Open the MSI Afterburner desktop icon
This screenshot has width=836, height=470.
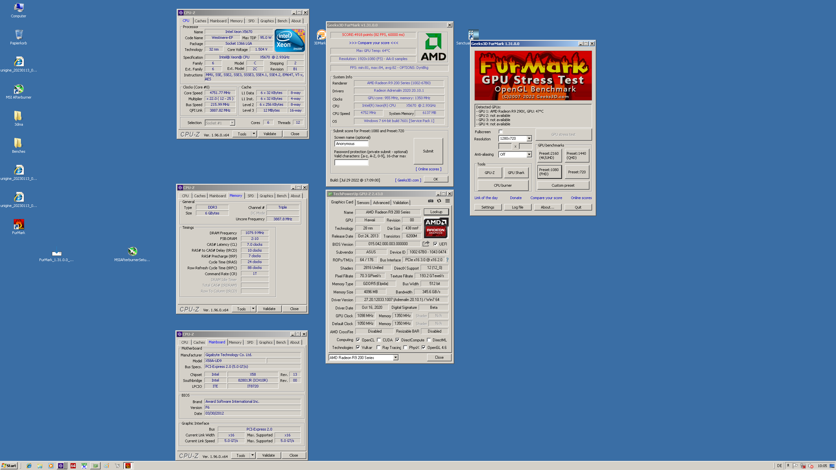[19, 89]
